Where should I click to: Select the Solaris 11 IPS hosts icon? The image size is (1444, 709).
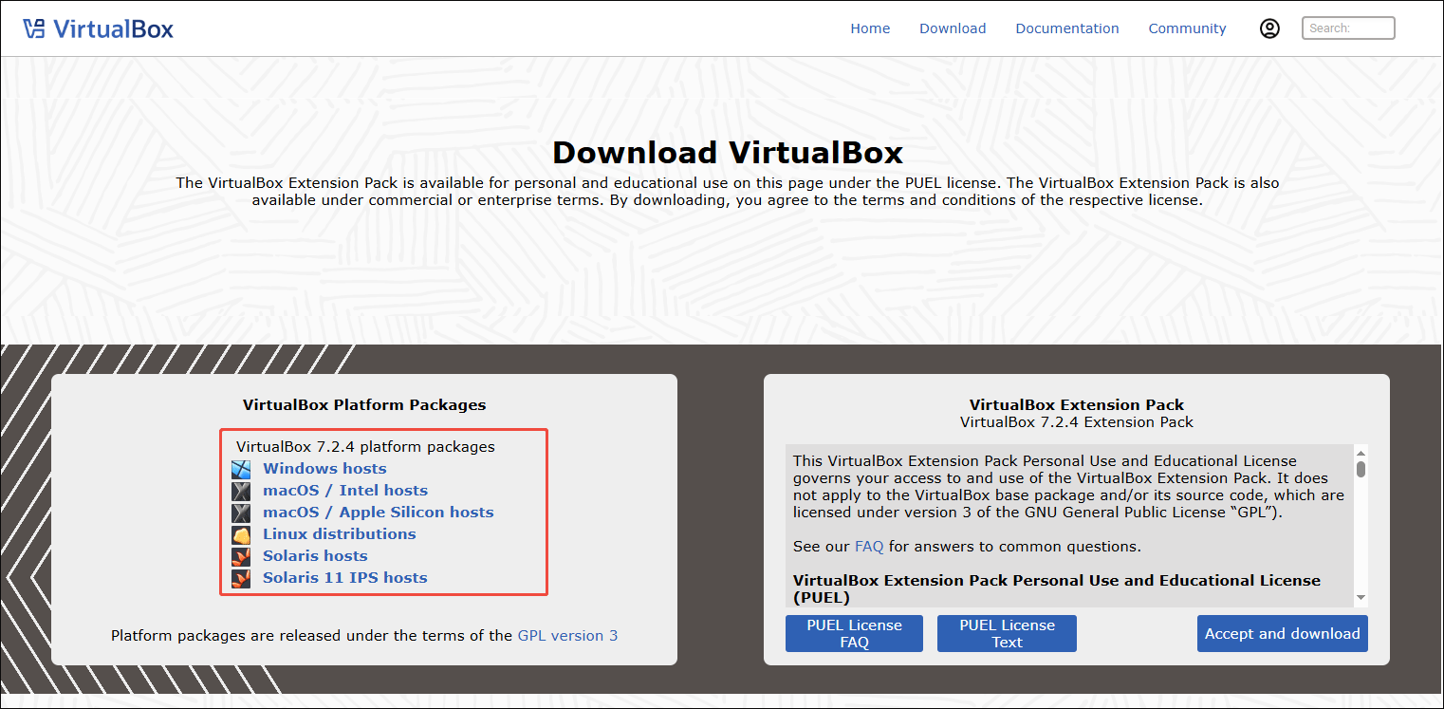click(x=241, y=578)
